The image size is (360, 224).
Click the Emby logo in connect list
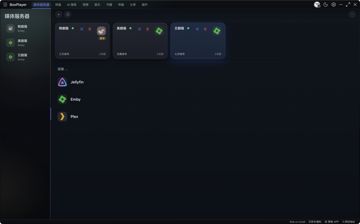point(62,99)
